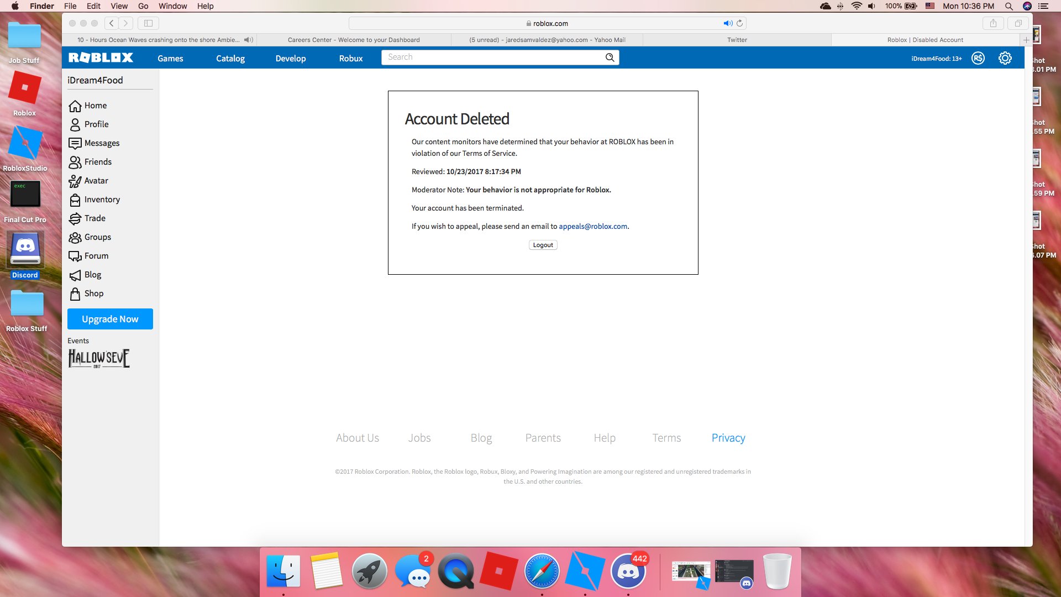Mute audio on the Ocean Waves tab

(x=248, y=40)
